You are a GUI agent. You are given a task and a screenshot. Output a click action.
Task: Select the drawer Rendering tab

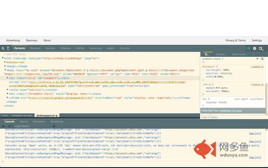pos(57,121)
